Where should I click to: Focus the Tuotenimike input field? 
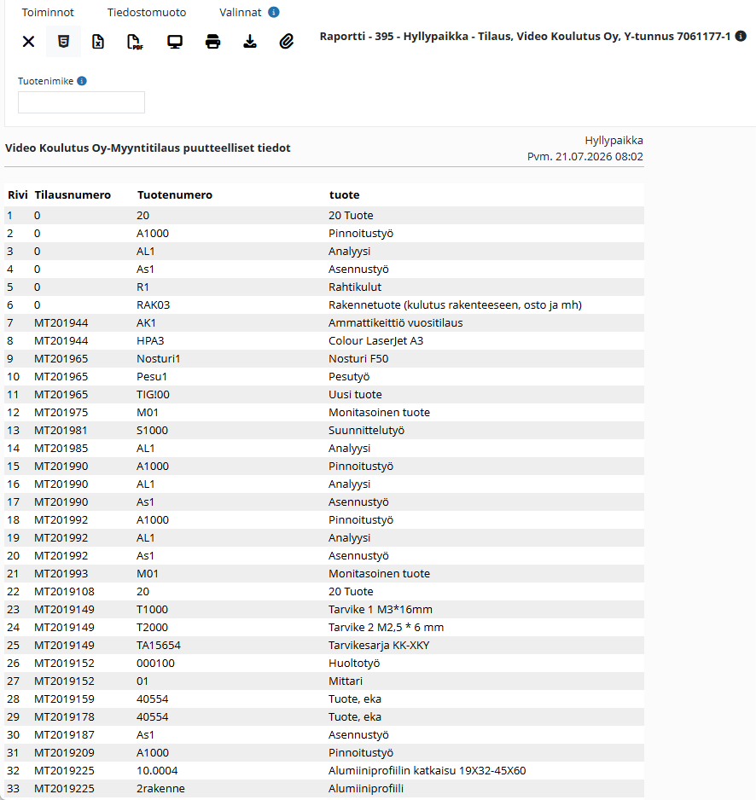(82, 102)
